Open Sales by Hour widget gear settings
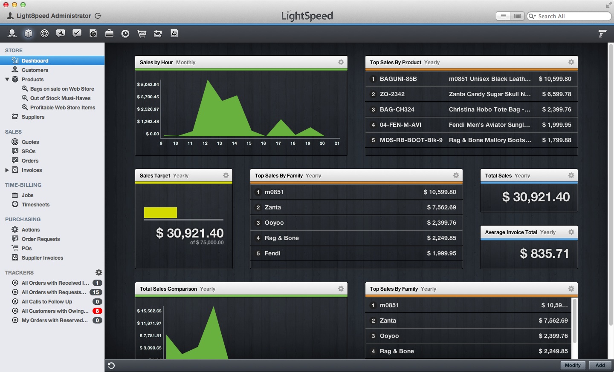Image resolution: width=614 pixels, height=372 pixels. click(x=341, y=62)
